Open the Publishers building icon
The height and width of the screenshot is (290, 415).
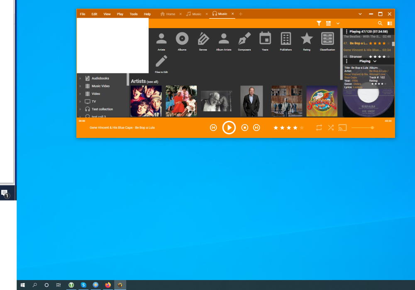point(286,39)
